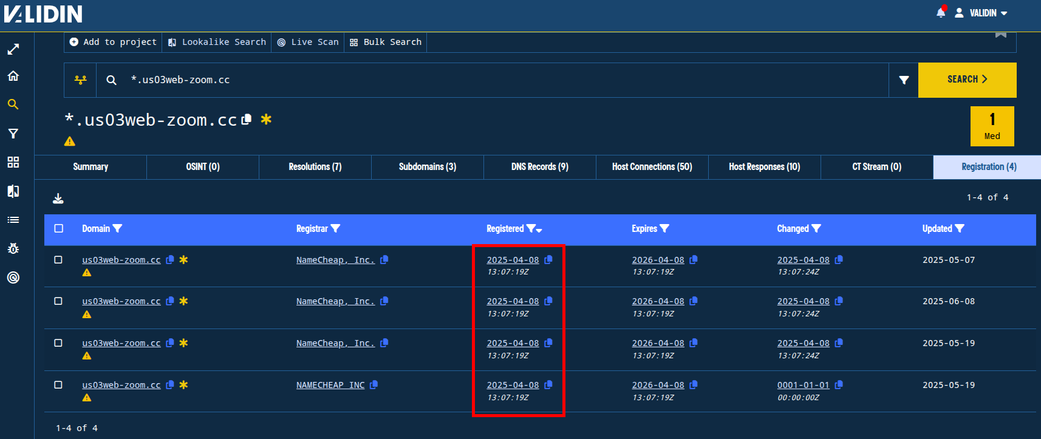Screen dimensions: 1041x439
Task: Open Lookalike Search
Action: click(x=217, y=42)
